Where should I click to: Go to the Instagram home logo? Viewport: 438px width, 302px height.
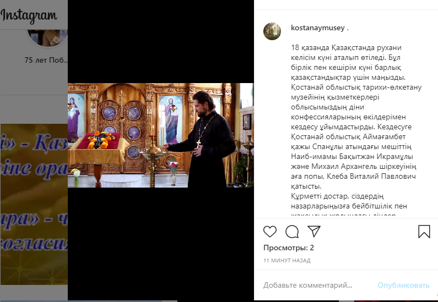tap(29, 15)
